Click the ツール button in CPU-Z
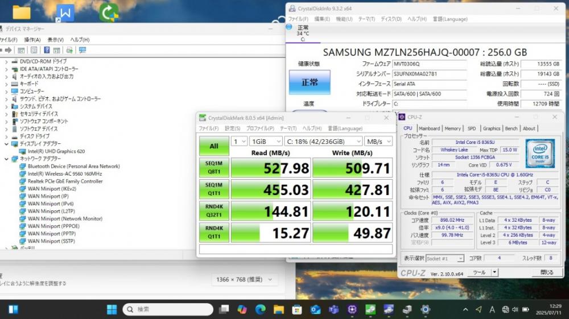The height and width of the screenshot is (319, 569). click(x=479, y=272)
